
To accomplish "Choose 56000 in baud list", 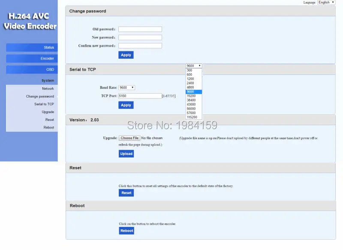I will [x=194, y=109].
